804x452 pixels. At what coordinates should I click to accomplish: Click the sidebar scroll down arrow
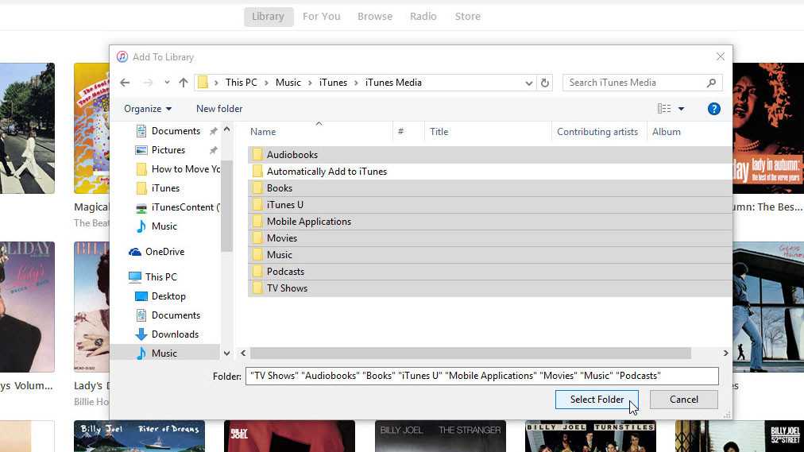pos(226,353)
